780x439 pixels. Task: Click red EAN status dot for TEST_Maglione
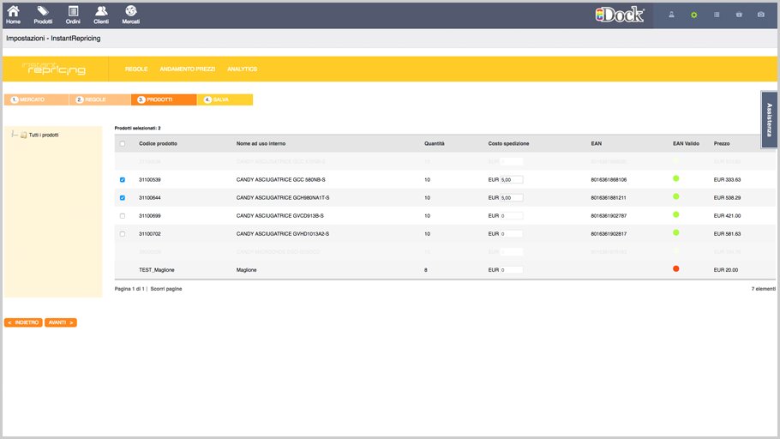pyautogui.click(x=675, y=268)
